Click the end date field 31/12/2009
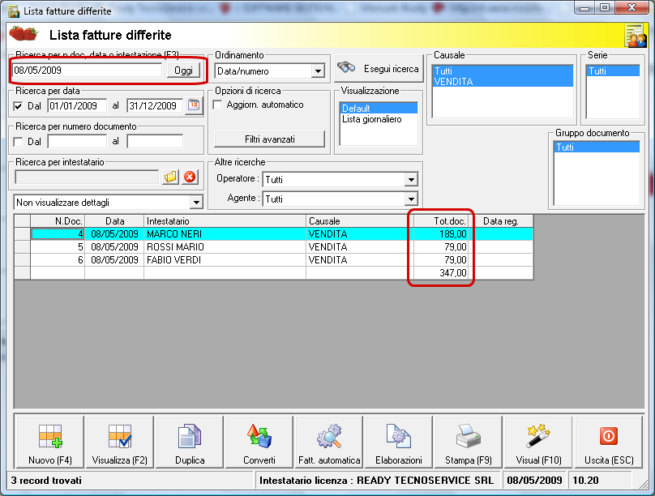 [155, 106]
